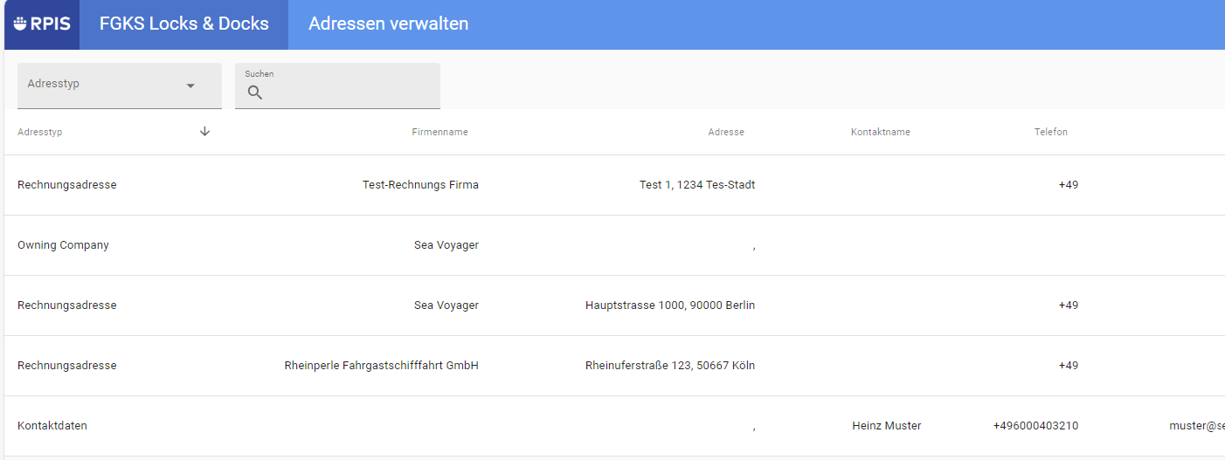Select the Adressen verwalten tab
The image size is (1225, 460).
pos(388,24)
